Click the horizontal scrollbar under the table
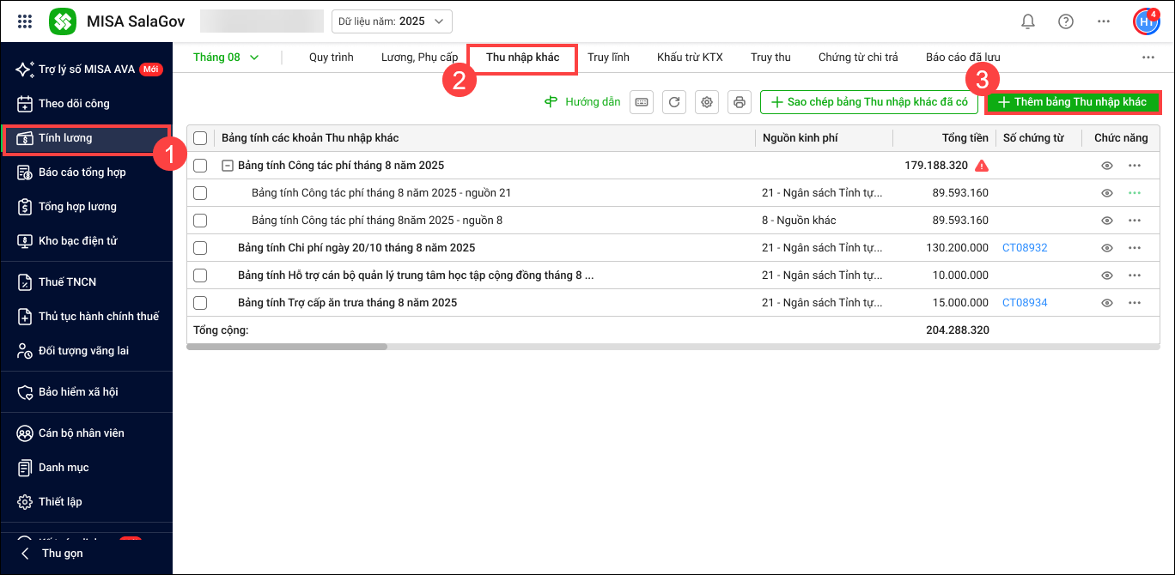 pyautogui.click(x=287, y=347)
